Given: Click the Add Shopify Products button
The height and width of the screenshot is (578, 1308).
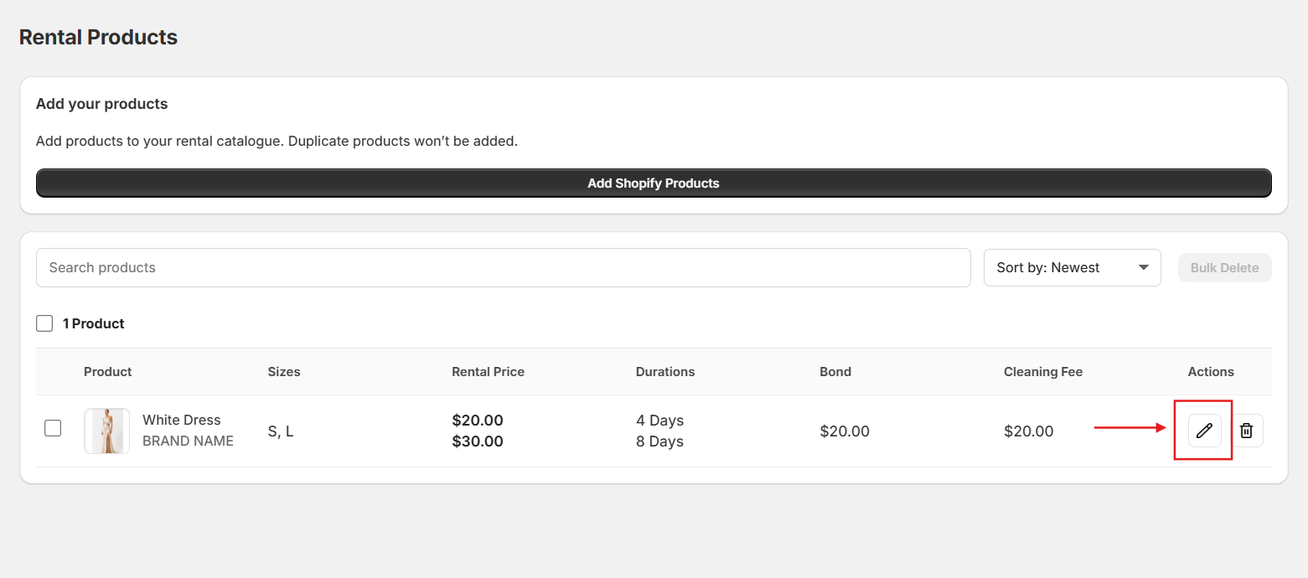Looking at the screenshot, I should click(x=654, y=183).
